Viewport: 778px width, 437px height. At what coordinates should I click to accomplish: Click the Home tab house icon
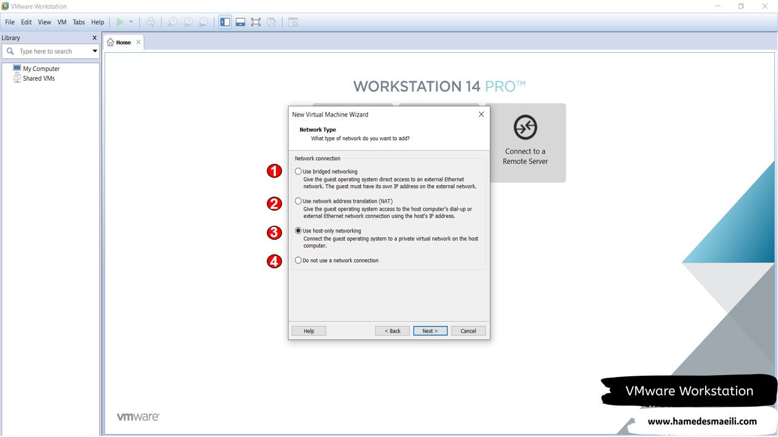point(111,42)
